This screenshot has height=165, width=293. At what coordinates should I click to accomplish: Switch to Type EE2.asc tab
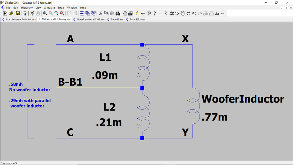(x=135, y=19)
